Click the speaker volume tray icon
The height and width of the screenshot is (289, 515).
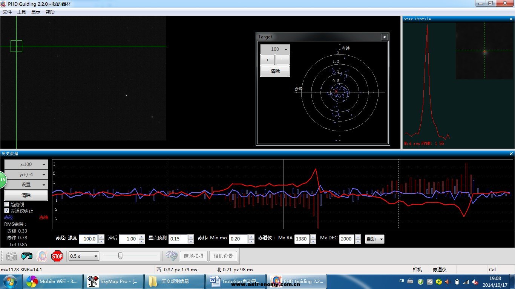click(x=448, y=281)
